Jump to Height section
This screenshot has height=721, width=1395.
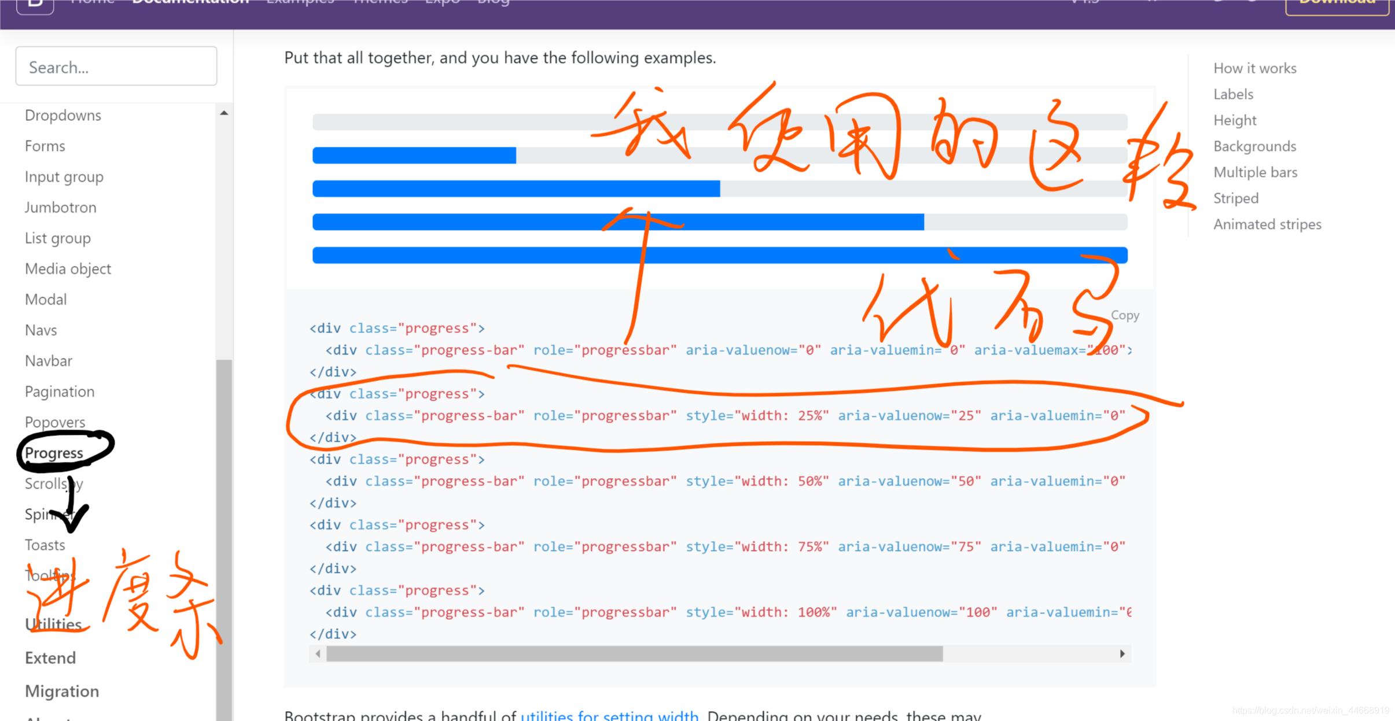click(x=1235, y=120)
